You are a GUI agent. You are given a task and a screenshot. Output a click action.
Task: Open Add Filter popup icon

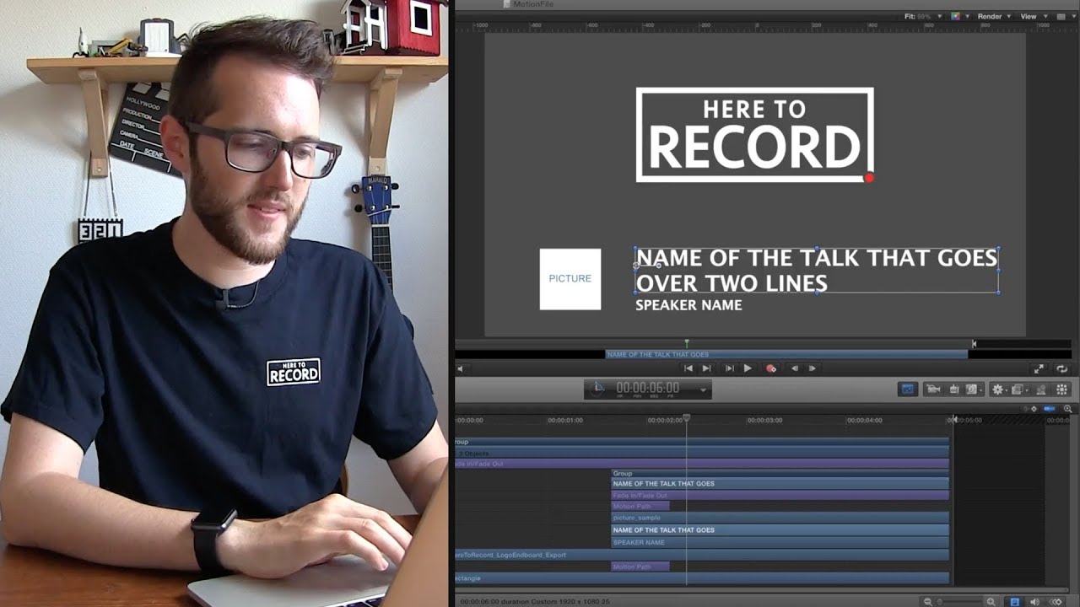click(x=1018, y=389)
